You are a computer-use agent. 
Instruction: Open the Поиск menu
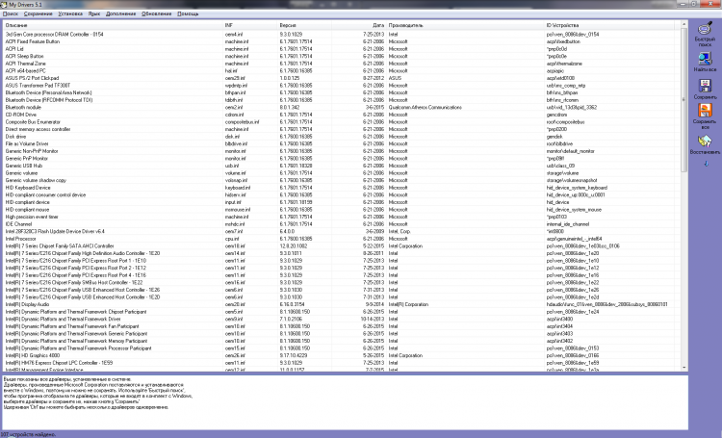[11, 13]
